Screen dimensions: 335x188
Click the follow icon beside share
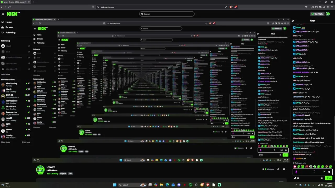(284, 169)
